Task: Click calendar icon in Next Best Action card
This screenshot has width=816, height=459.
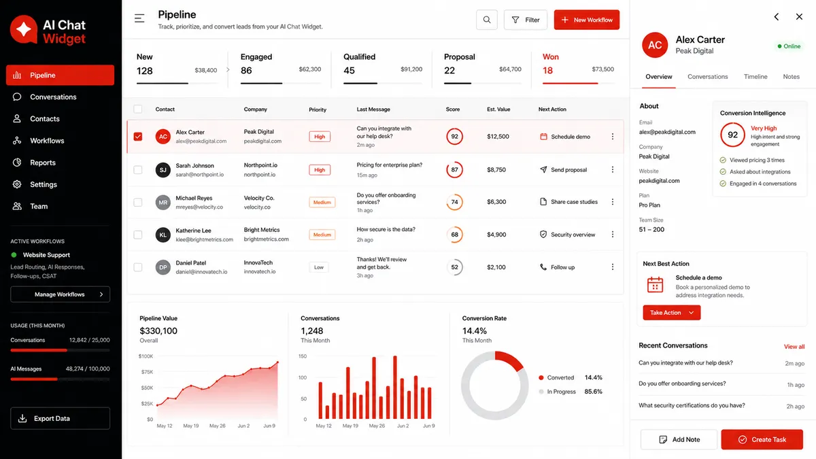Action: [655, 285]
